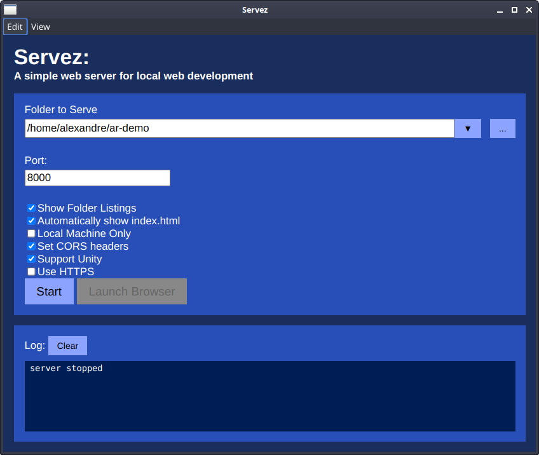Click the log area showing server stopped
539x455 pixels.
coord(269,396)
